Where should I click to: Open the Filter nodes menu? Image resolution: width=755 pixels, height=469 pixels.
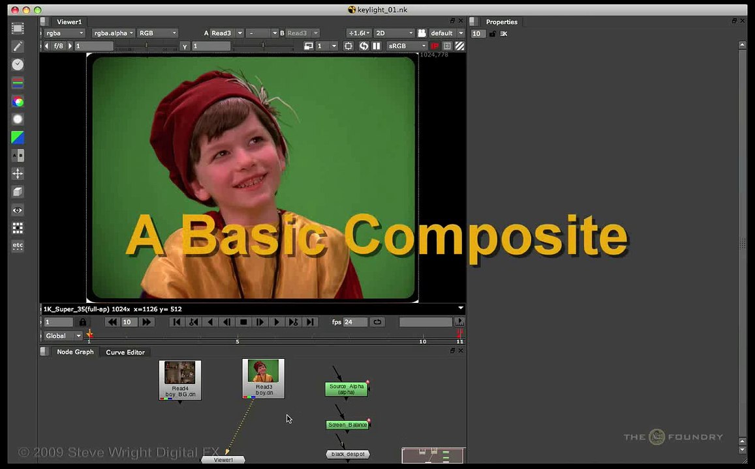click(x=18, y=119)
